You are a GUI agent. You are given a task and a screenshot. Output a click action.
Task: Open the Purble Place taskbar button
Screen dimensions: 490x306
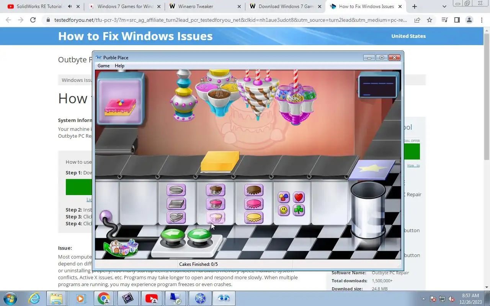pos(224,298)
